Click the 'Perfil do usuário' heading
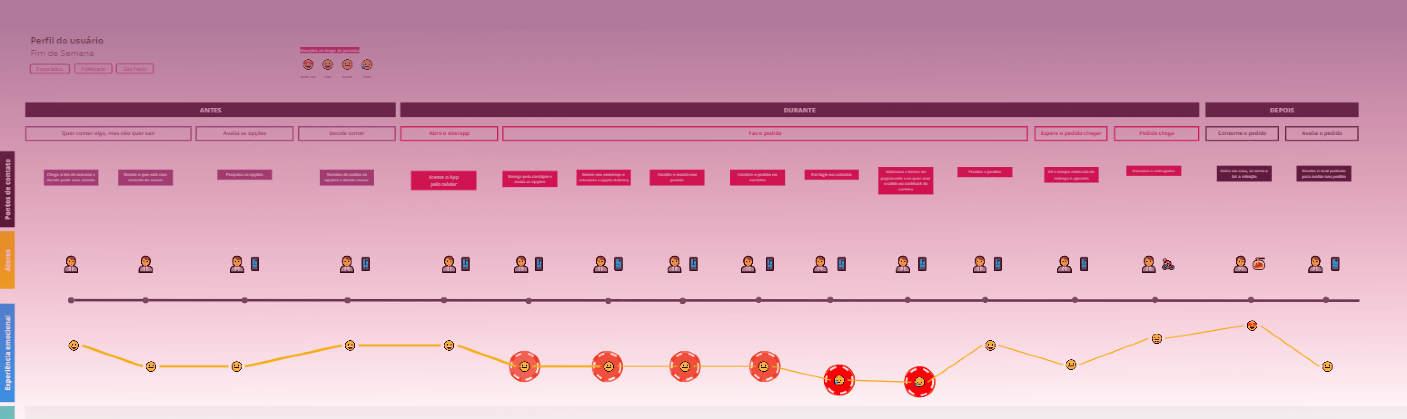1407x419 pixels. (67, 40)
